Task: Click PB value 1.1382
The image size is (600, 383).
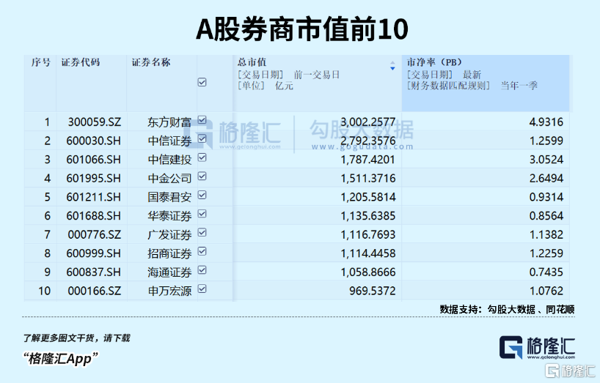Action: (546, 234)
